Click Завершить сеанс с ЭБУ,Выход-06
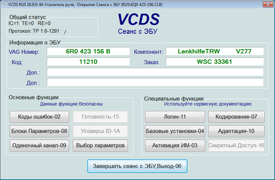Screen dimensions: 275x180 pyautogui.click(x=137, y=166)
